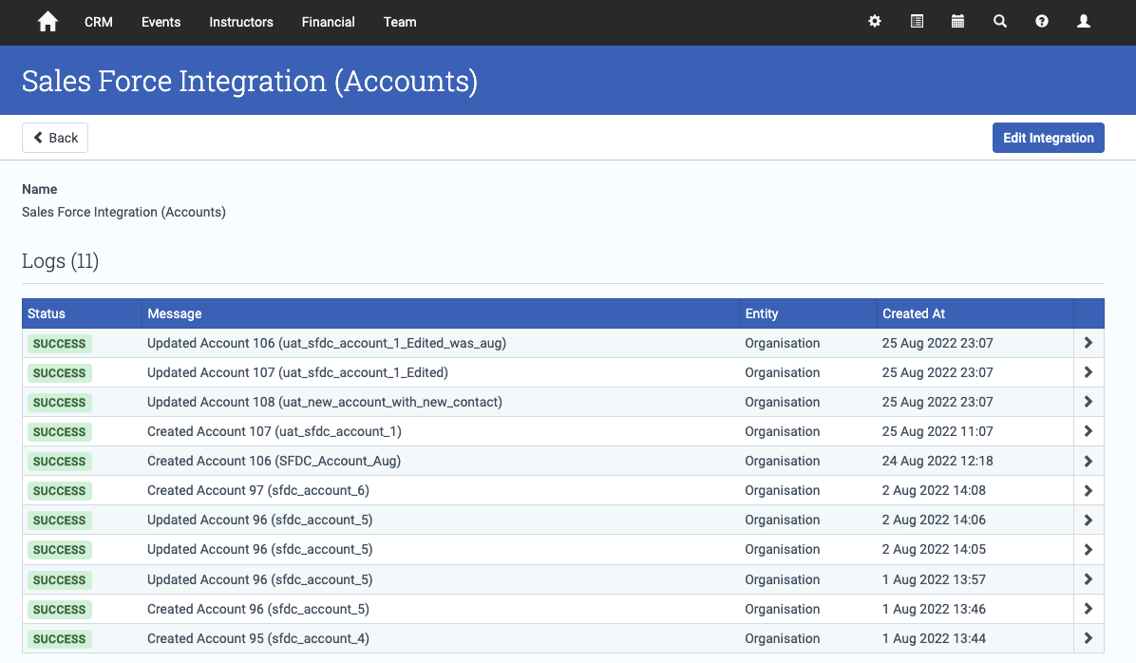Screen dimensions: 1136x663
Task: Expand Created Account 107 log chevron
Action: pos(1089,431)
